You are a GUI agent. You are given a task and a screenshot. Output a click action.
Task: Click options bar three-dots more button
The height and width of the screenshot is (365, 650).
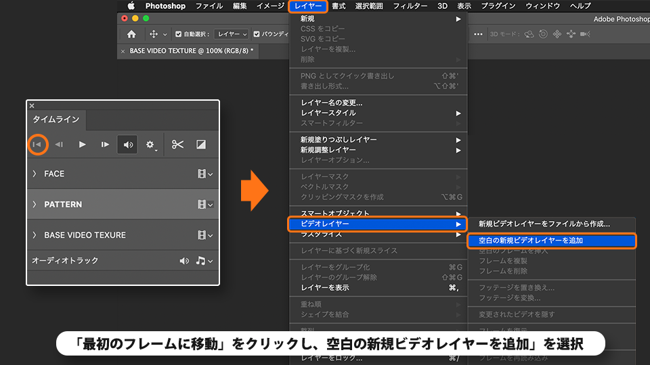(478, 34)
